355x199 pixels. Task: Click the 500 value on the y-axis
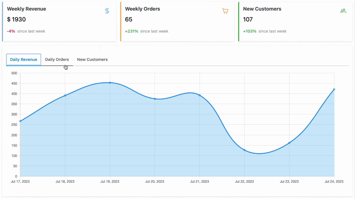(15, 73)
